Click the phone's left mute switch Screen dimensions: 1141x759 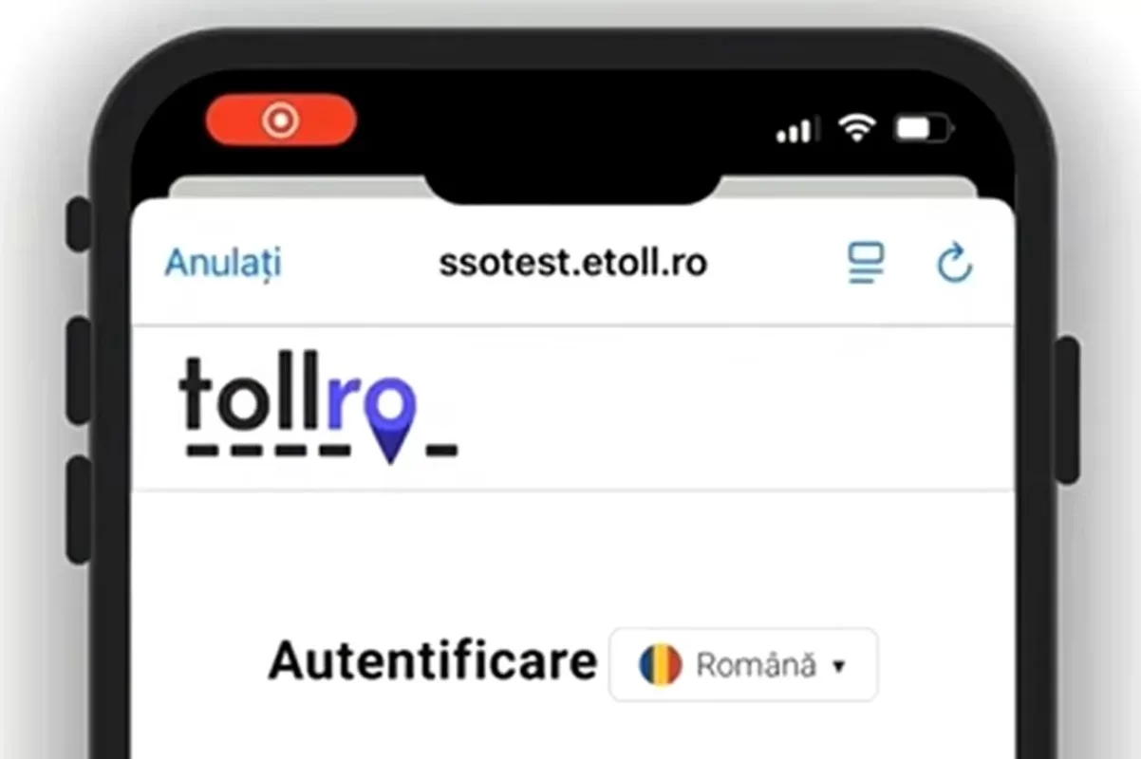click(x=79, y=226)
